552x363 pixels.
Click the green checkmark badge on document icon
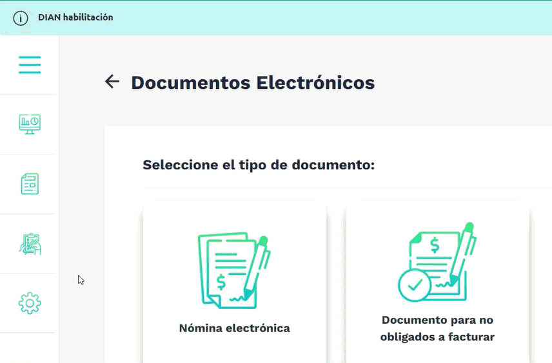tap(415, 285)
